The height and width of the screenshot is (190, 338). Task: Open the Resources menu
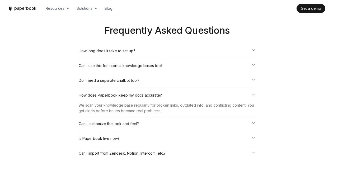(x=55, y=8)
